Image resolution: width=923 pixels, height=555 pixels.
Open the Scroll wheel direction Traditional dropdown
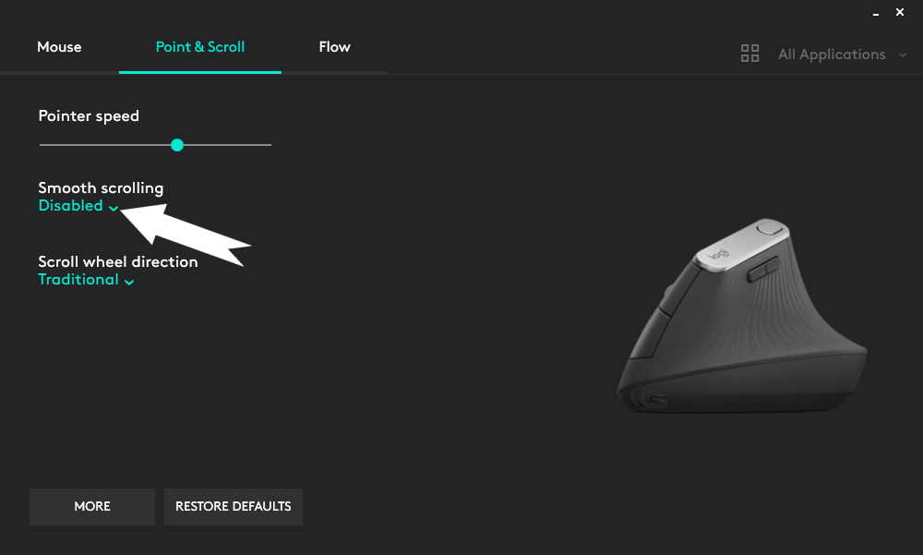pos(86,280)
